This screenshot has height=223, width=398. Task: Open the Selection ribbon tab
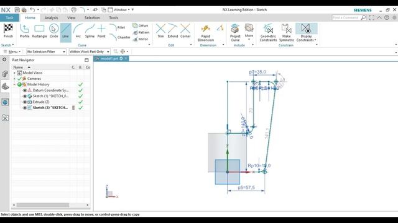pyautogui.click(x=92, y=18)
